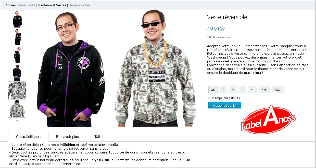
Task: Choose size M
Action: point(233,90)
